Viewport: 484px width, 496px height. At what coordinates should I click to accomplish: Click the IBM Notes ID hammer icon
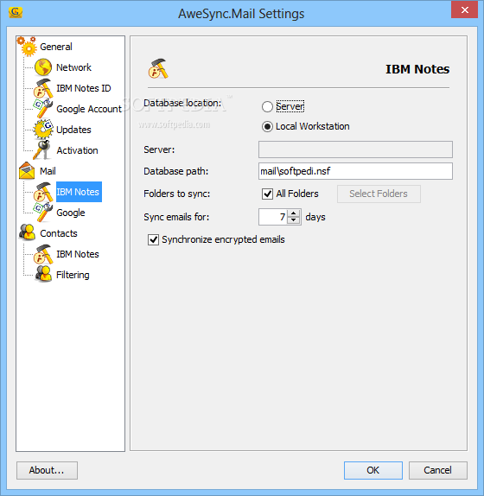[43, 88]
